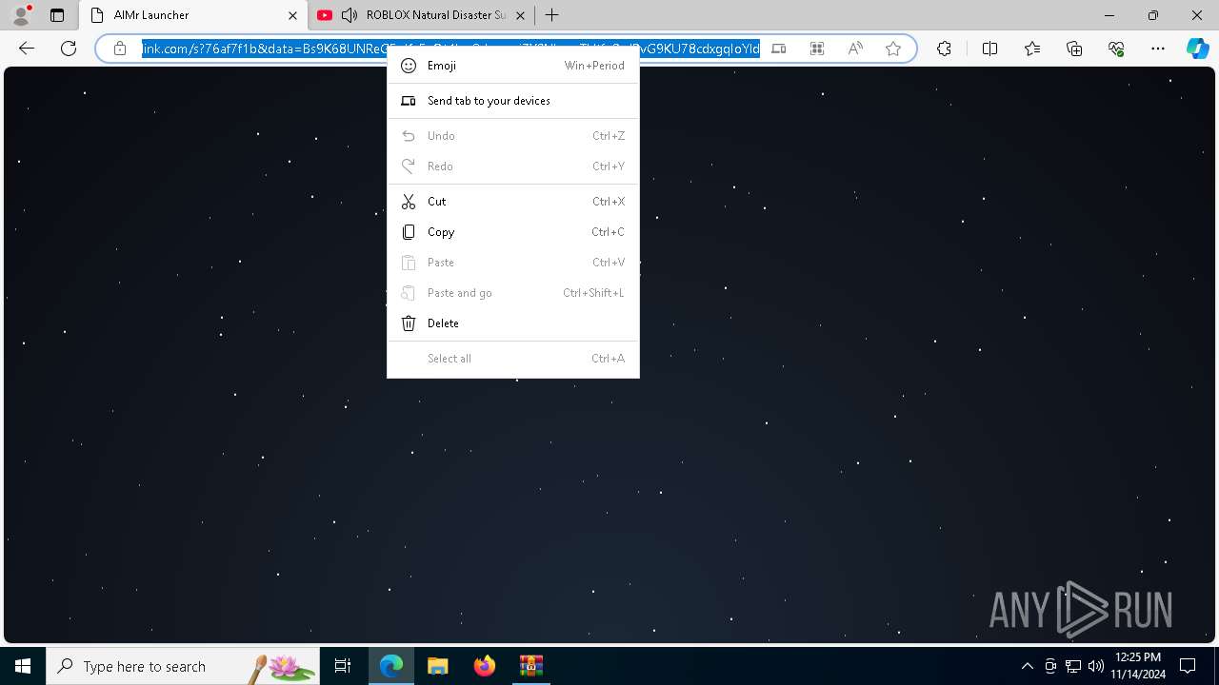Select Send tab to your devices
This screenshot has width=1219, height=685.
tap(513, 101)
